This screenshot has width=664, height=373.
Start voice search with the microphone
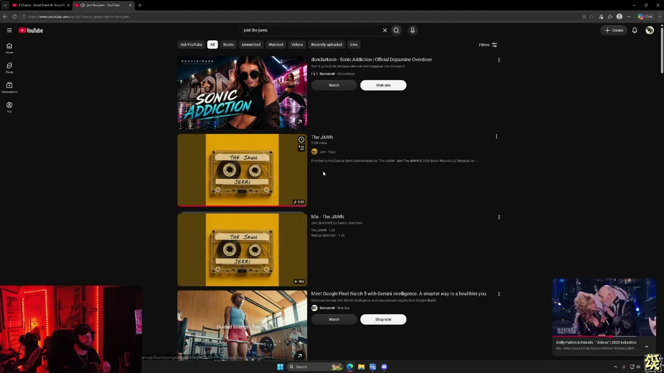[x=412, y=30]
